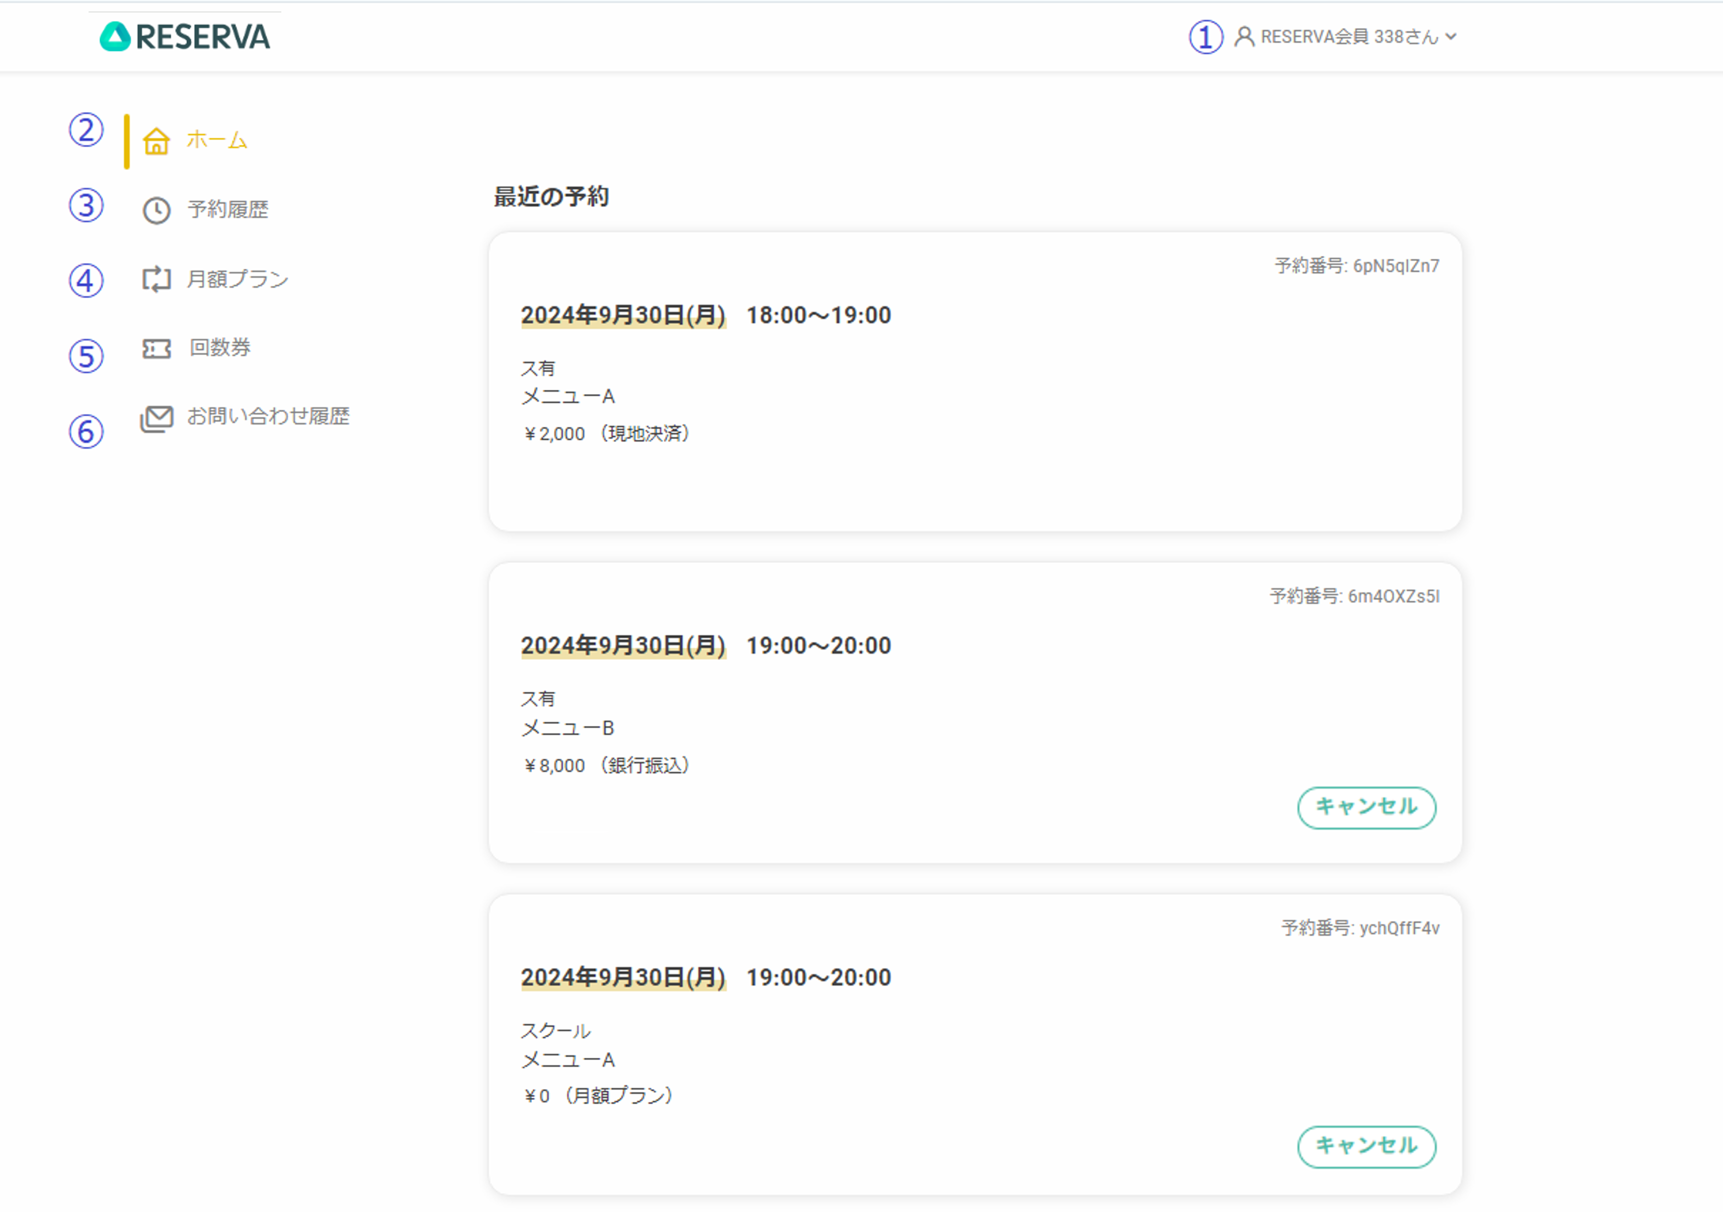This screenshot has width=1723, height=1212.
Task: Cancel the スクール メニューA reservation
Action: coord(1366,1146)
